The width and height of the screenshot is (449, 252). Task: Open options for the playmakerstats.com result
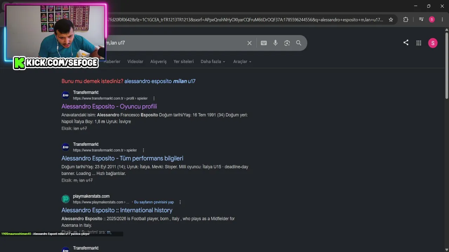180,202
